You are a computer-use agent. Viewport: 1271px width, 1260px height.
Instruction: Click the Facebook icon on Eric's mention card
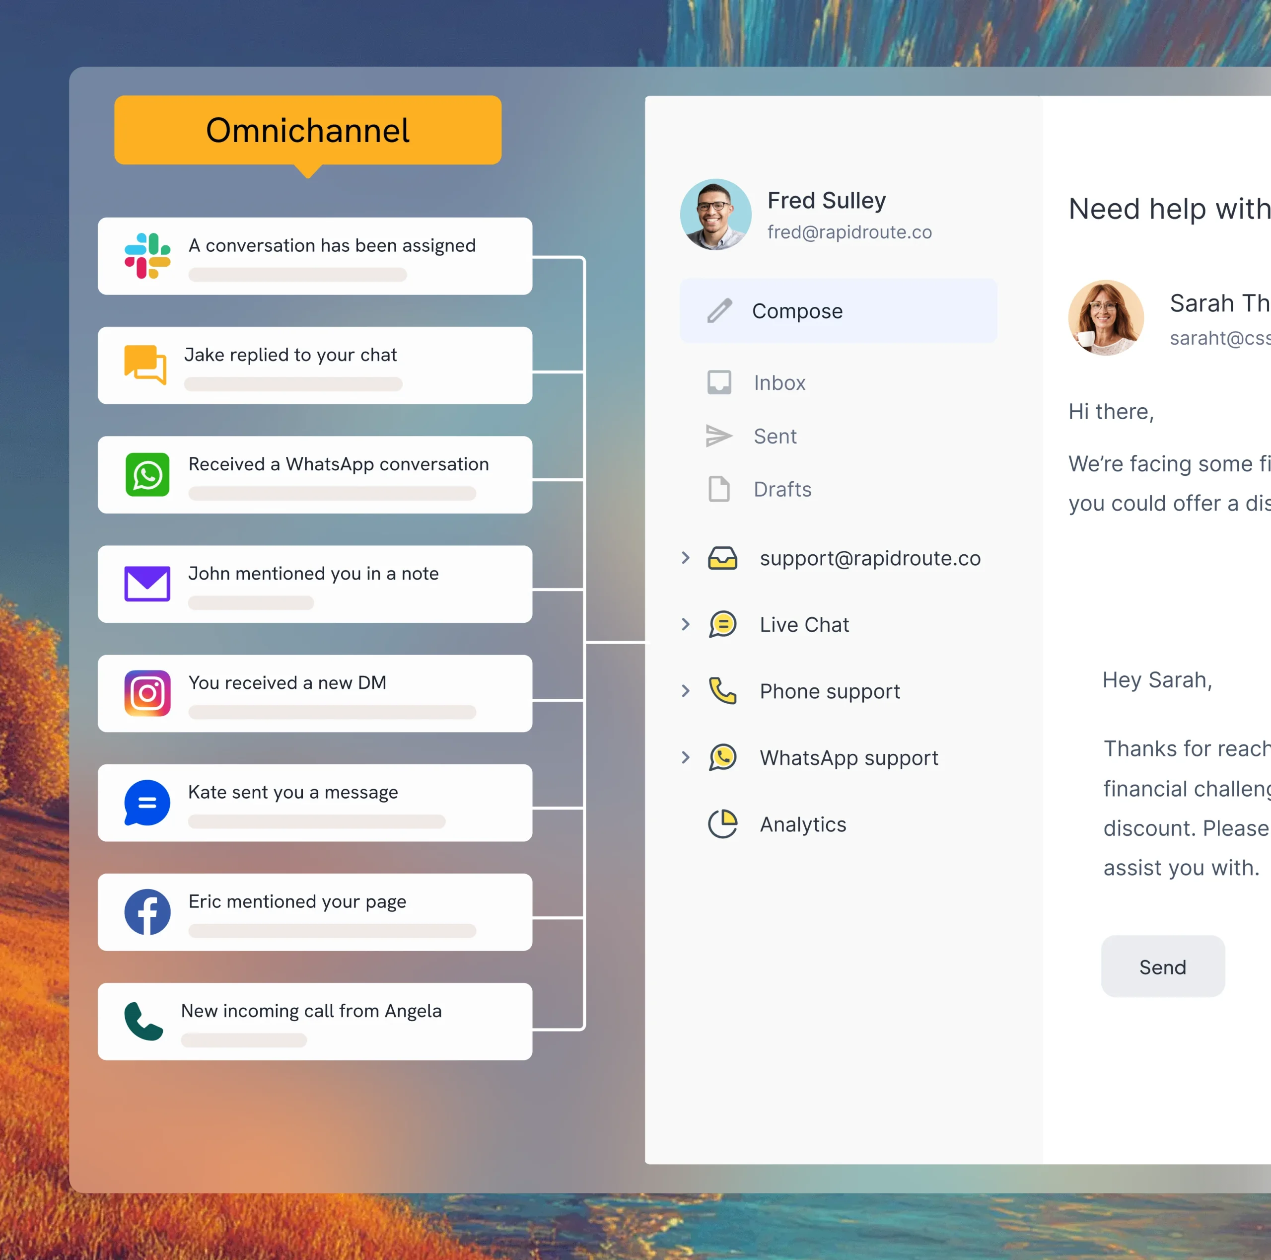pyautogui.click(x=147, y=912)
